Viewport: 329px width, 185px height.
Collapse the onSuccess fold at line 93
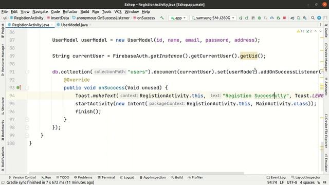pyautogui.click(x=27, y=88)
